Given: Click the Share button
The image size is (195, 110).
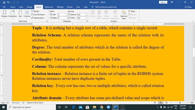Looking at the screenshot, I should click(188, 7).
